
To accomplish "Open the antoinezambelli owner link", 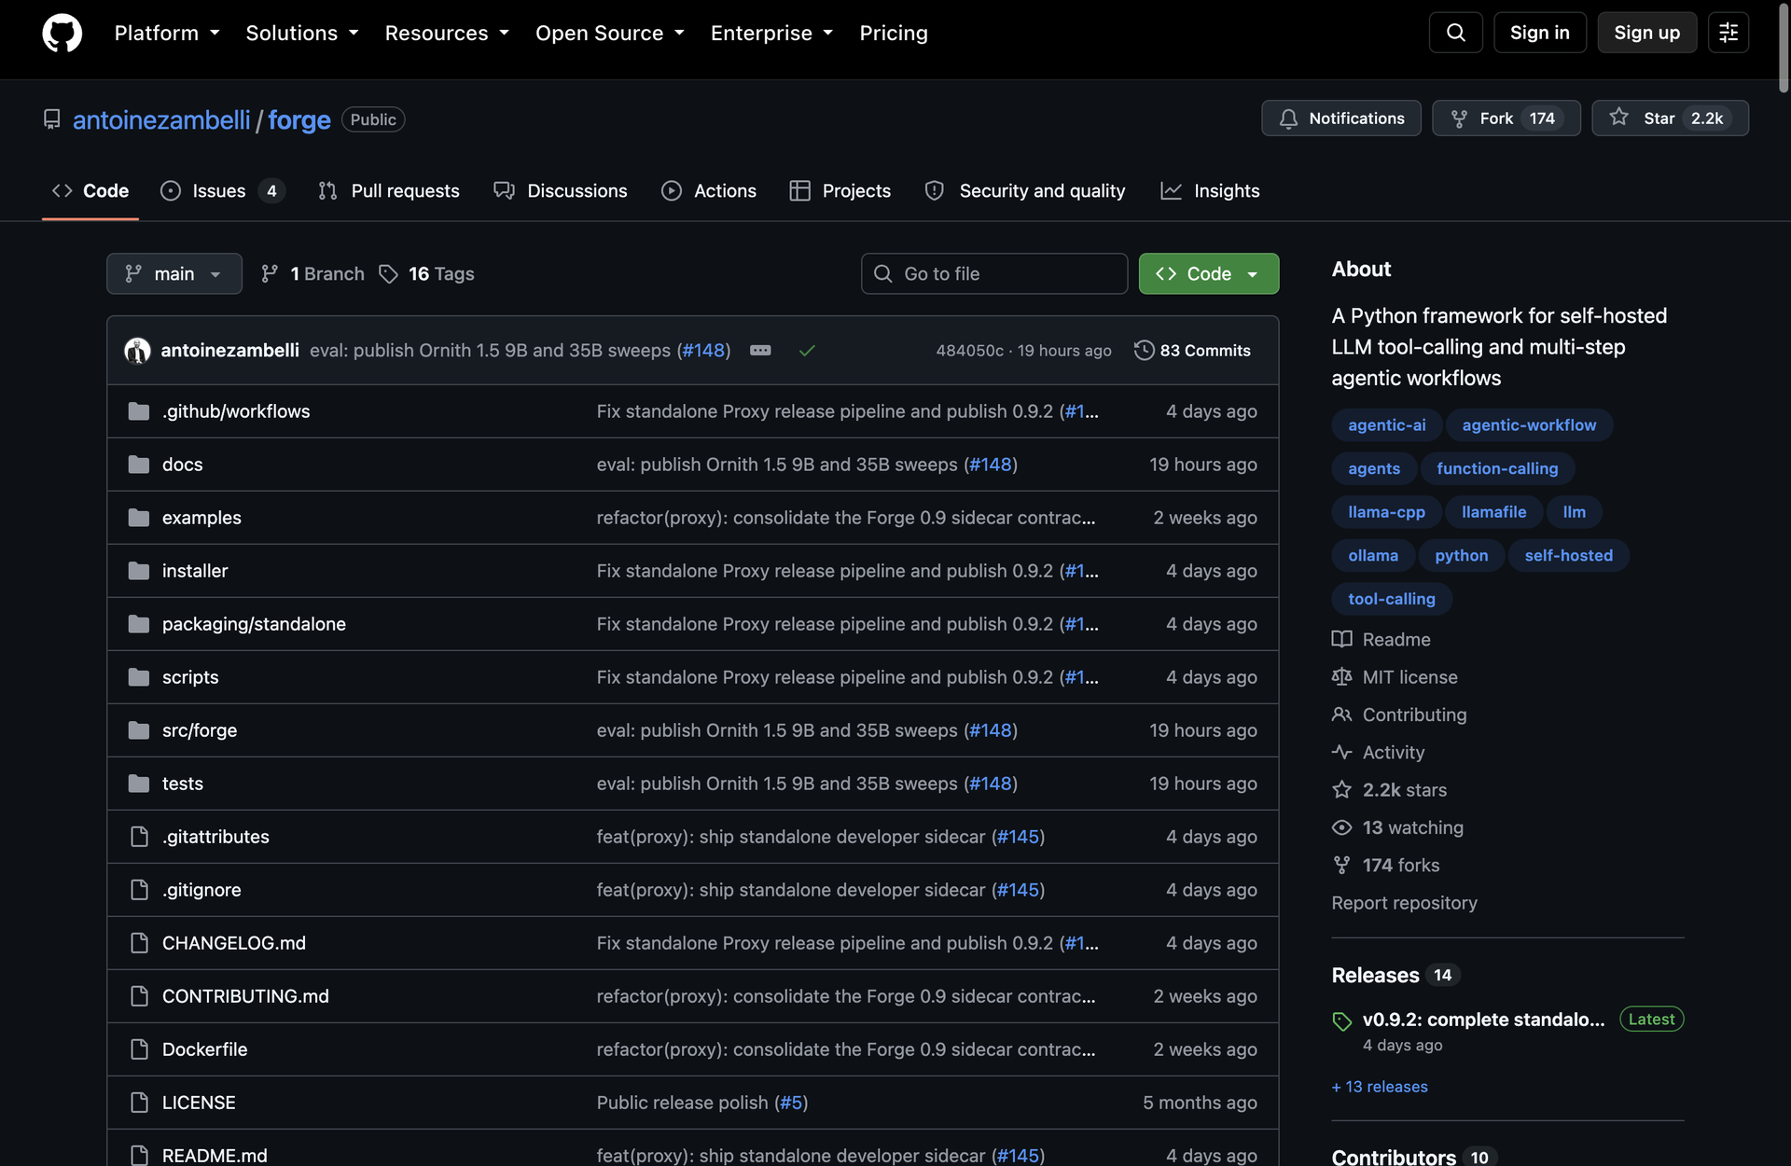I will 161,120.
